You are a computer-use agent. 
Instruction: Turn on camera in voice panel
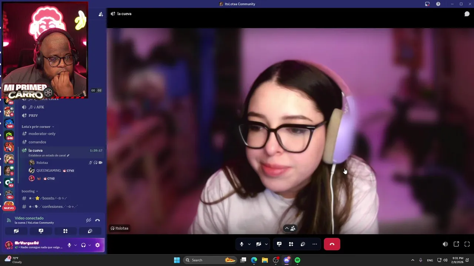pos(16,231)
